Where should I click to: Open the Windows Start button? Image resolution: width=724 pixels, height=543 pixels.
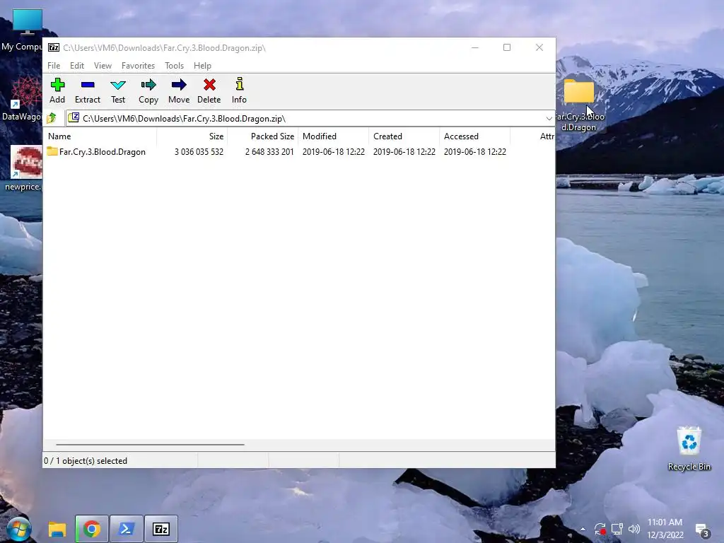click(x=18, y=529)
